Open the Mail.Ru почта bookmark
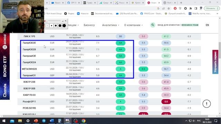Viewport: 221px width, 124px height. tap(200, 13)
